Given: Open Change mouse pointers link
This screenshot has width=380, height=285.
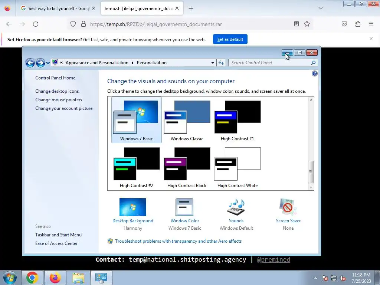Looking at the screenshot, I should tap(59, 99).
